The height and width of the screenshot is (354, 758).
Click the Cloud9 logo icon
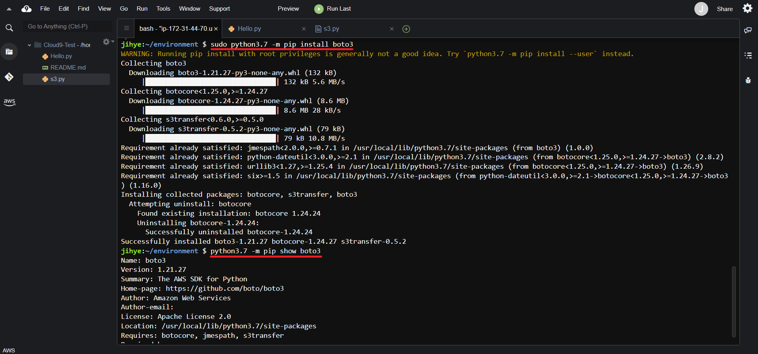click(26, 9)
